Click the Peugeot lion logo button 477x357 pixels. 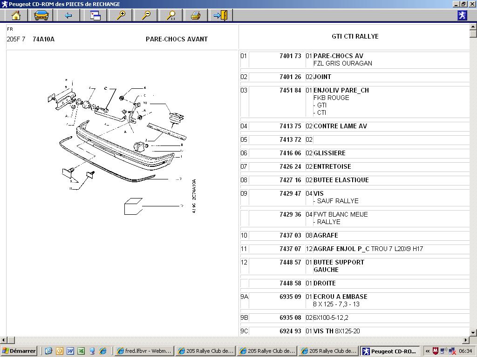click(462, 15)
